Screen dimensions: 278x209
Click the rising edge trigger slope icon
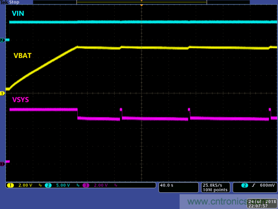coord(253,185)
